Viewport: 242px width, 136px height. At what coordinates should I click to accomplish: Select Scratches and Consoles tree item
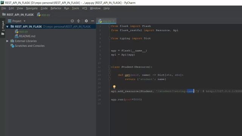(29, 46)
